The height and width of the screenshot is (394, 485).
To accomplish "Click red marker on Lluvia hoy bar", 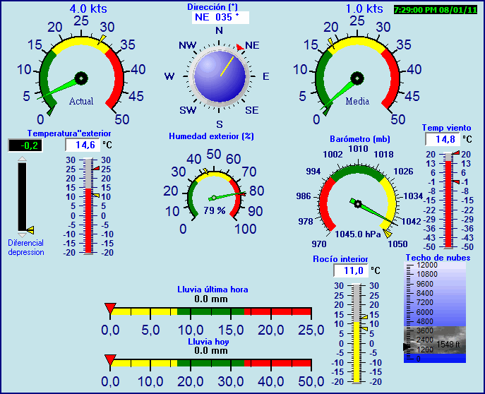I will [110, 359].
